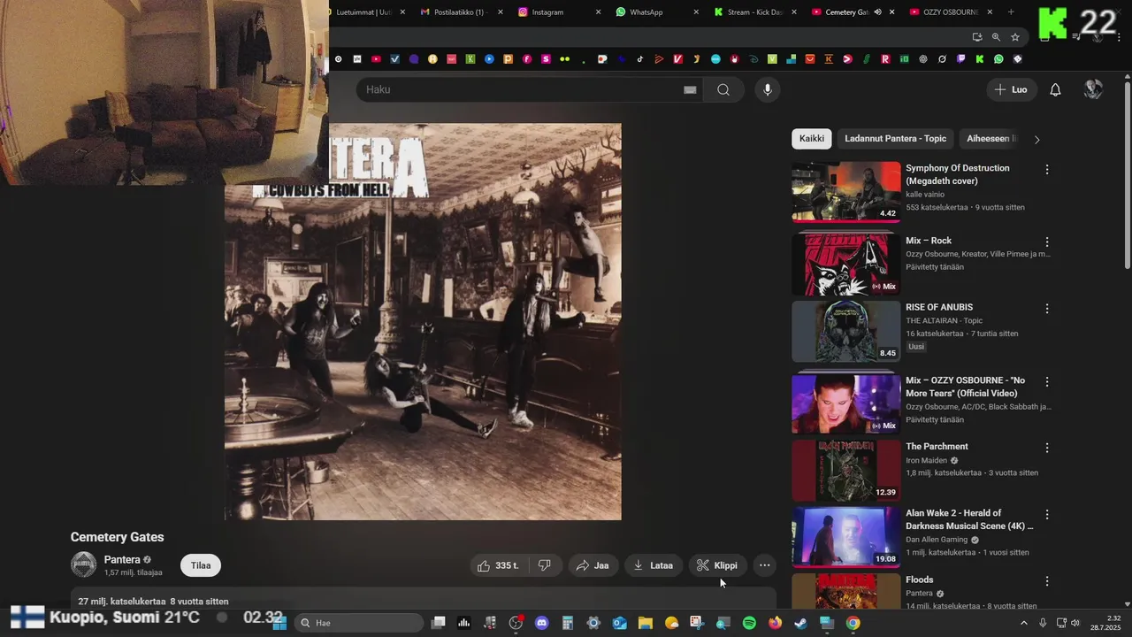Viewport: 1132px width, 637px height.
Task: Open options for Mix – Rock
Action: click(x=1047, y=242)
